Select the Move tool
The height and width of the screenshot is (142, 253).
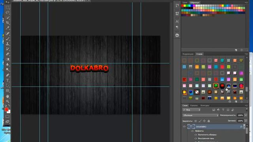8,2
